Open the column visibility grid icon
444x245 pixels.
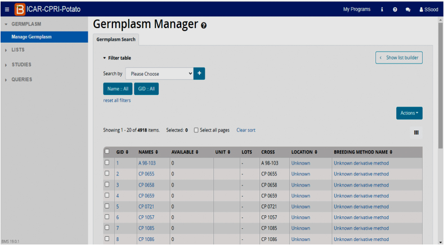click(x=416, y=133)
